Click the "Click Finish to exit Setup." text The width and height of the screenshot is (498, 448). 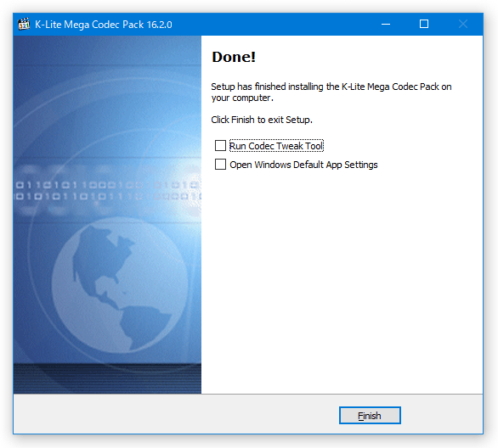(x=262, y=120)
